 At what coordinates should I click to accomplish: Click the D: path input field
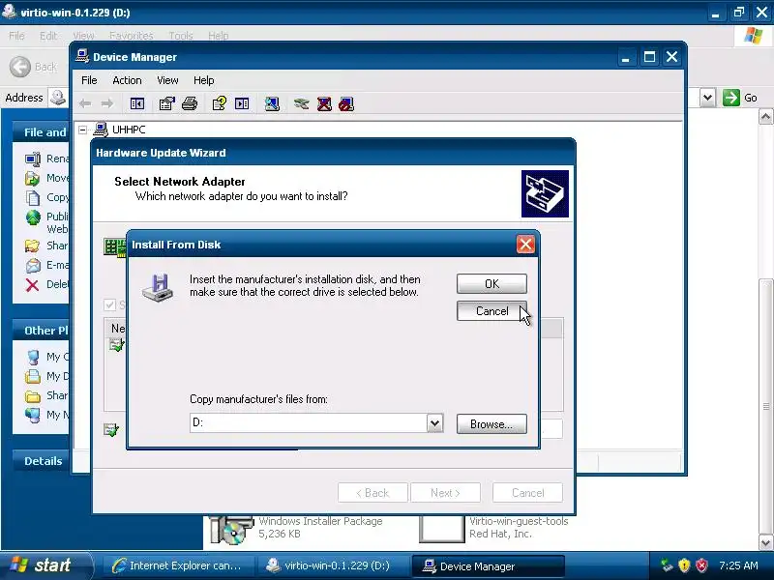(309, 423)
